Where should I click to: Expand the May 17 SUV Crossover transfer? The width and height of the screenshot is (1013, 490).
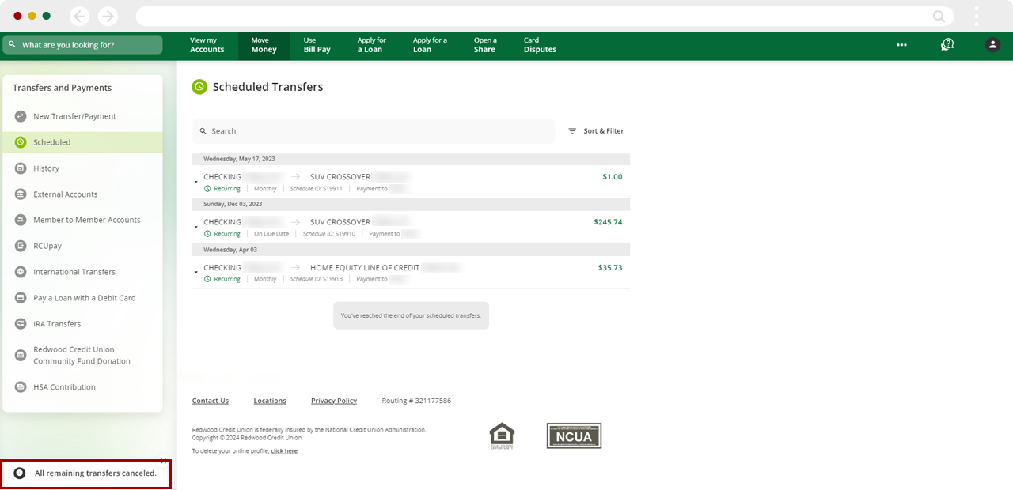[x=196, y=181]
